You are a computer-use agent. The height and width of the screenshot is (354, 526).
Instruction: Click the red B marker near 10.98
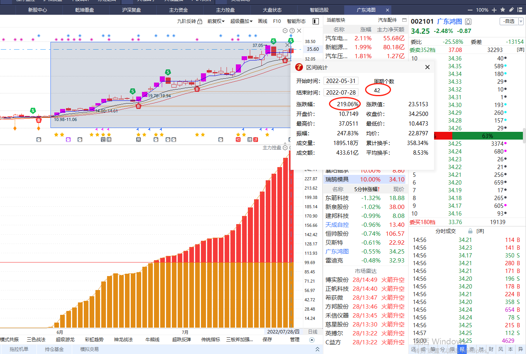[x=38, y=120]
